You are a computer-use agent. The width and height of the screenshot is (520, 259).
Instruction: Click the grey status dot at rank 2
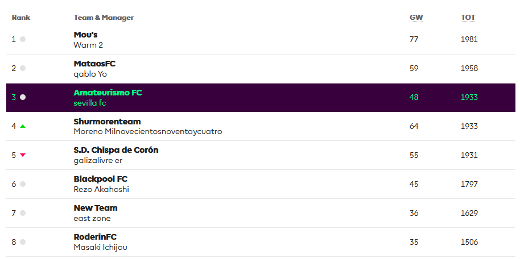tap(23, 68)
